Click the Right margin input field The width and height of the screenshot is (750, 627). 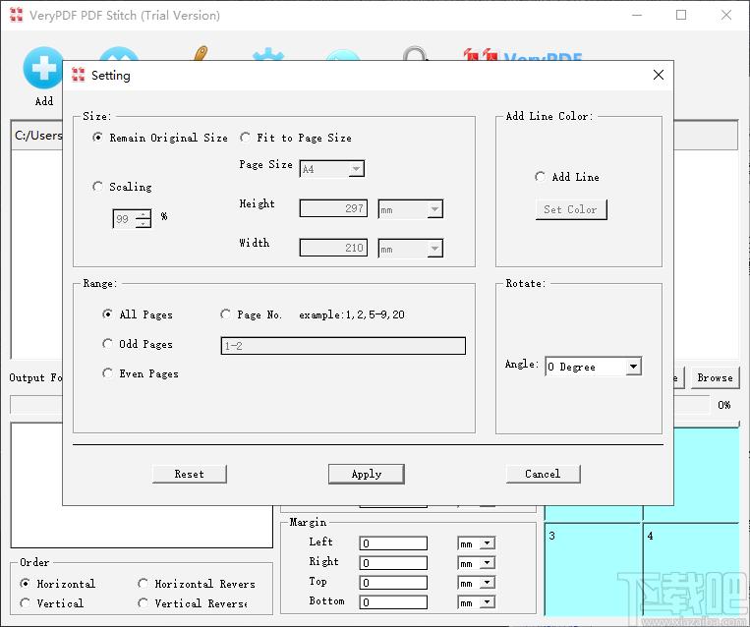point(393,563)
